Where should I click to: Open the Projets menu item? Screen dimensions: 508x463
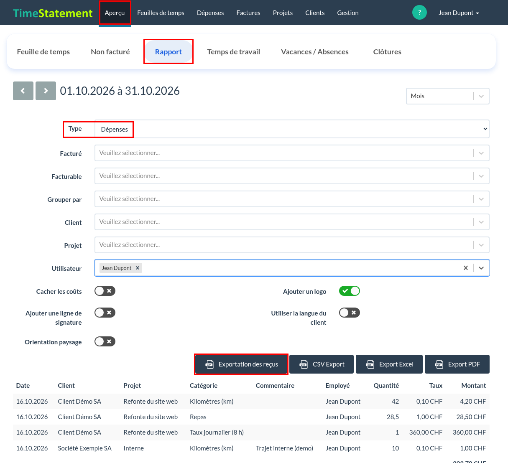pos(283,13)
